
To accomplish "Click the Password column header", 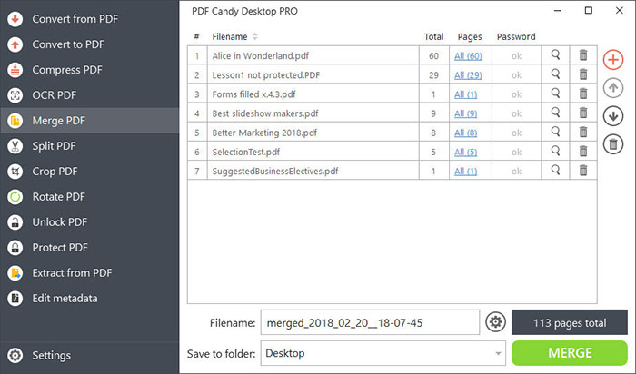I will click(x=516, y=36).
